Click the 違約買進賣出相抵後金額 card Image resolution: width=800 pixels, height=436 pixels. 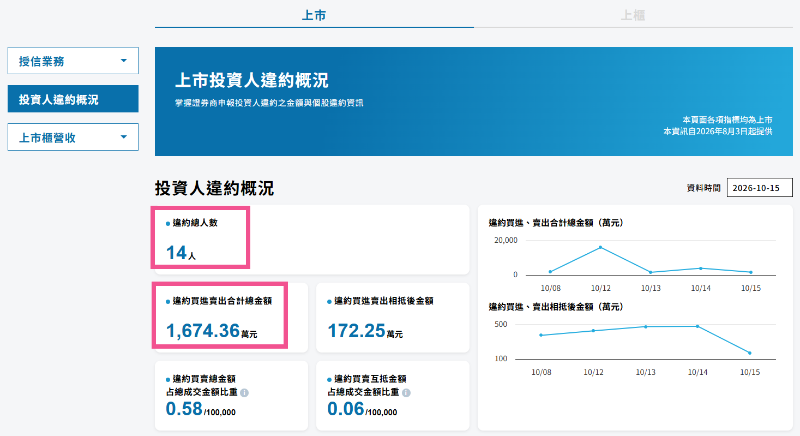click(393, 318)
